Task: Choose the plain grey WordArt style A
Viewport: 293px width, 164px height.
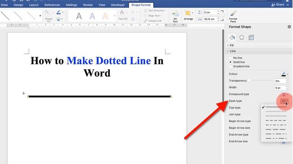Action: click(79, 16)
